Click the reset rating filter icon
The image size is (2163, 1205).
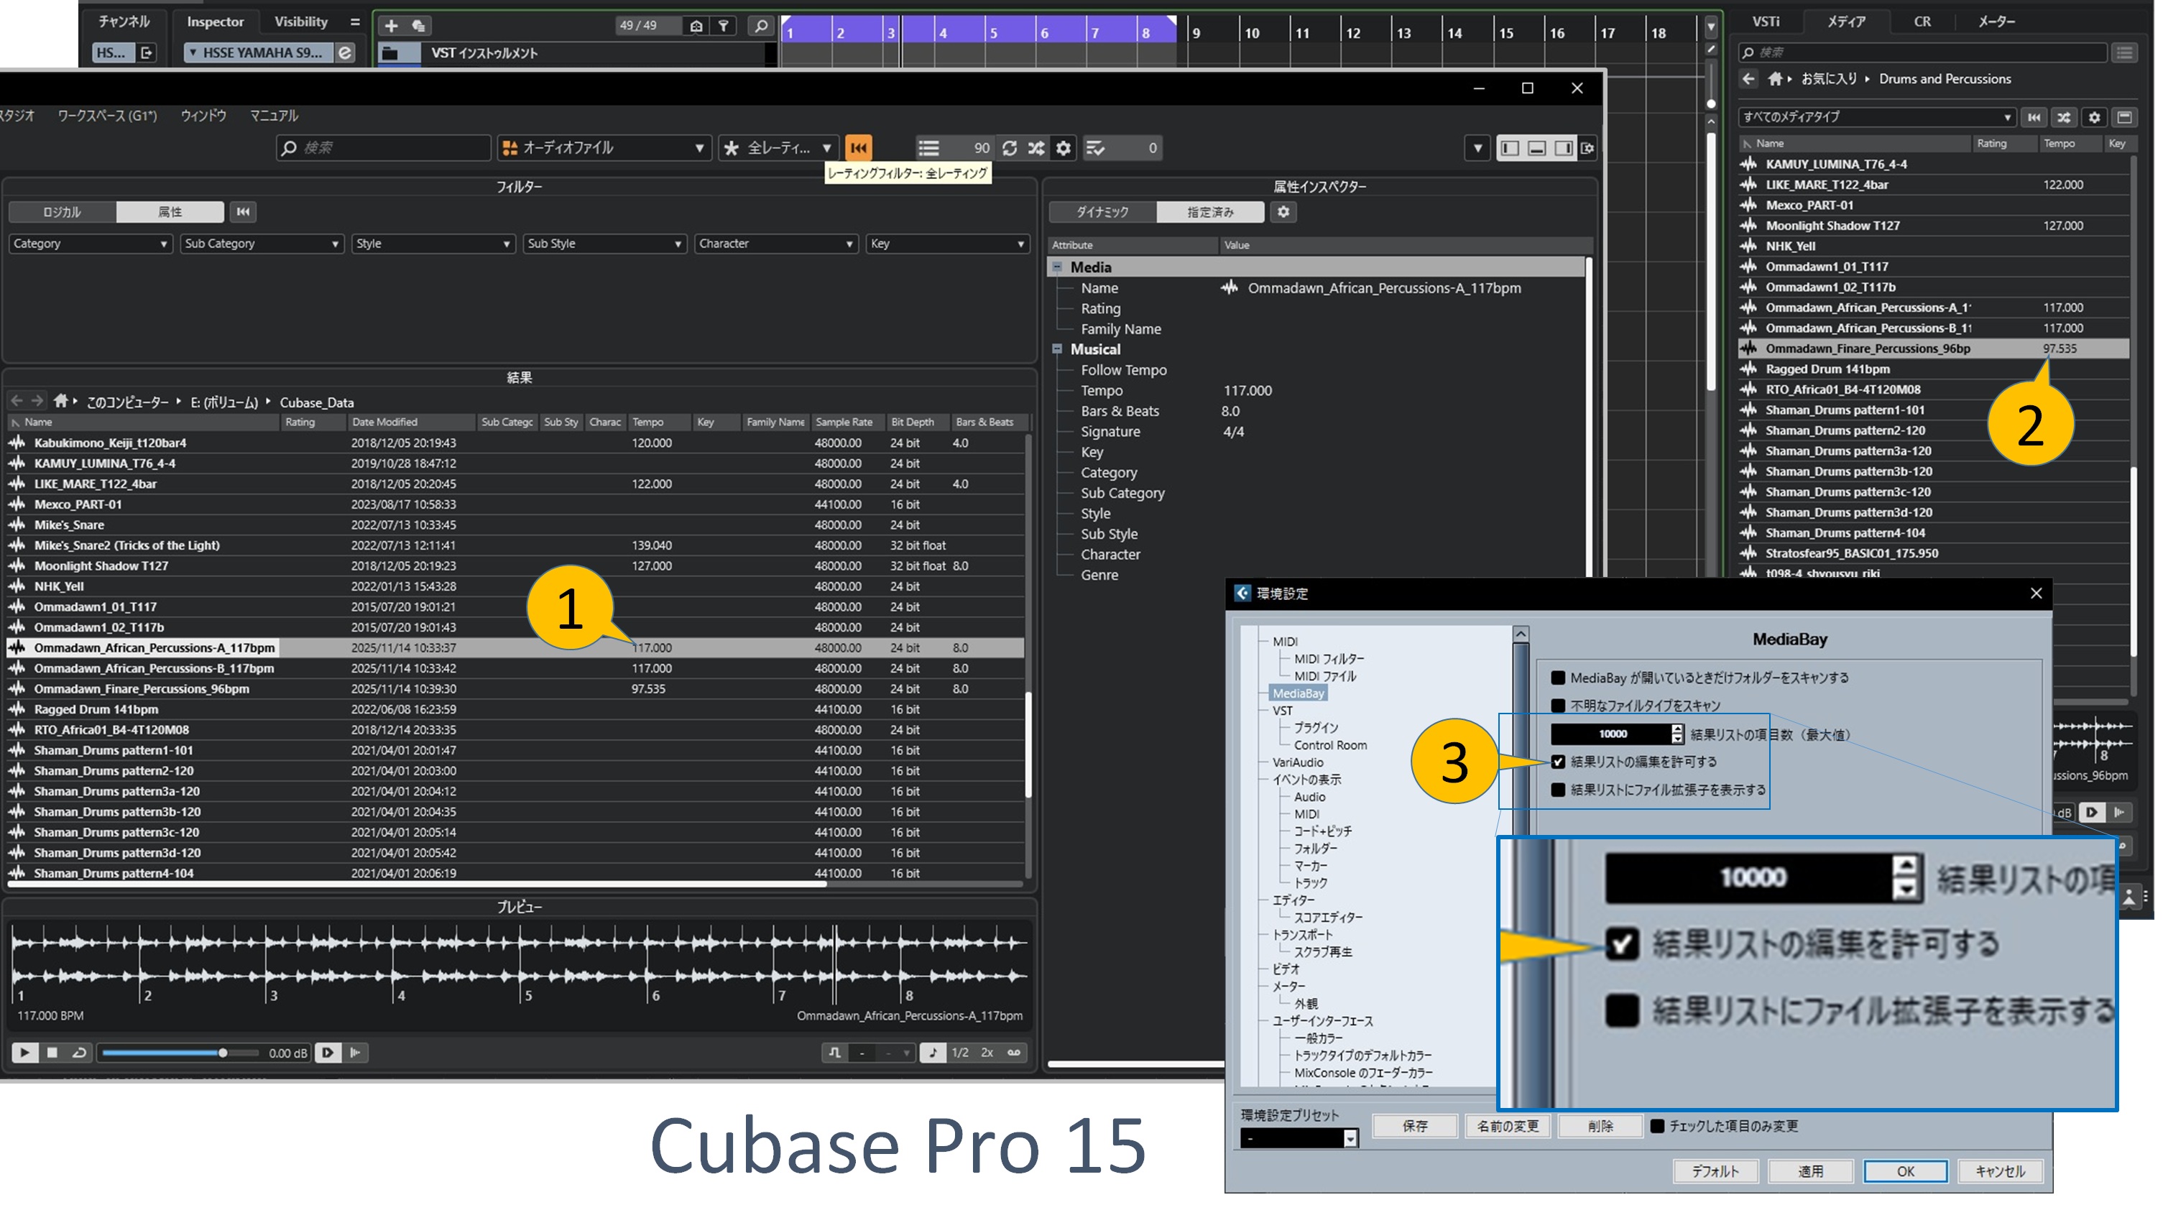tap(858, 148)
